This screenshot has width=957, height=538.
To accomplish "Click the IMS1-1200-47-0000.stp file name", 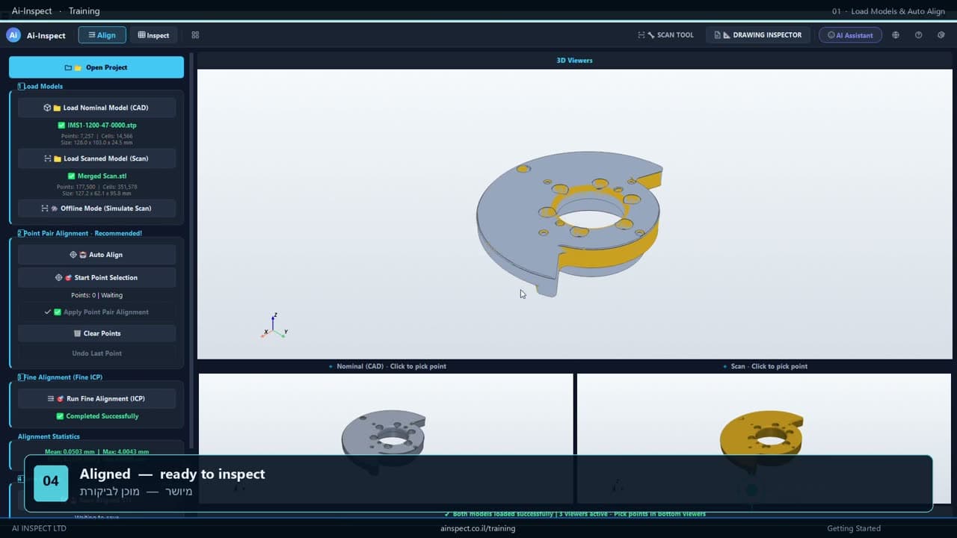I will pos(102,126).
